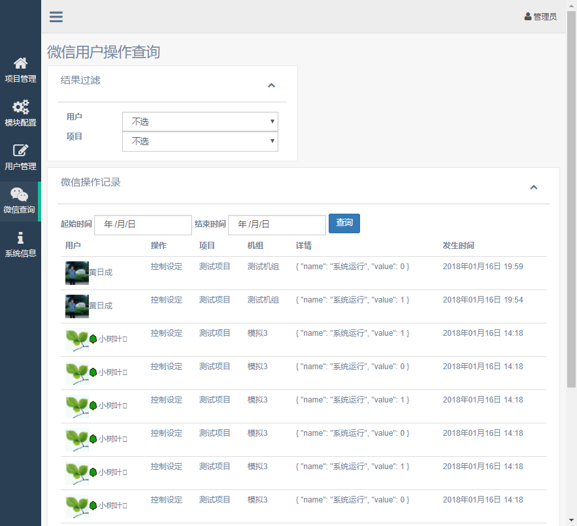Image resolution: width=577 pixels, height=526 pixels.
Task: Click 黄日成's avatar thumbnail
Action: 76,272
